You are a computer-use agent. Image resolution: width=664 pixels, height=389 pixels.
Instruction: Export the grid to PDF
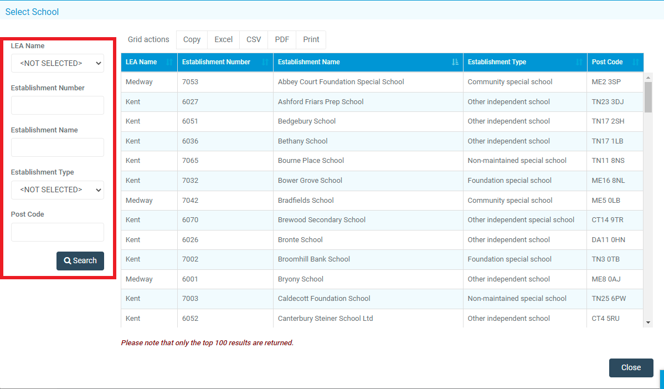point(281,39)
